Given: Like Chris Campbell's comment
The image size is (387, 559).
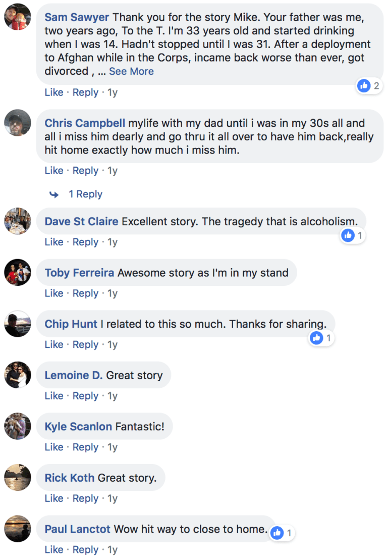Looking at the screenshot, I should point(54,170).
